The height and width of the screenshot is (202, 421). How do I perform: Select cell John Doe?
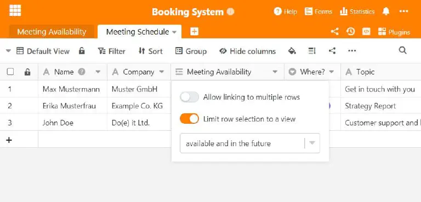[72, 123]
